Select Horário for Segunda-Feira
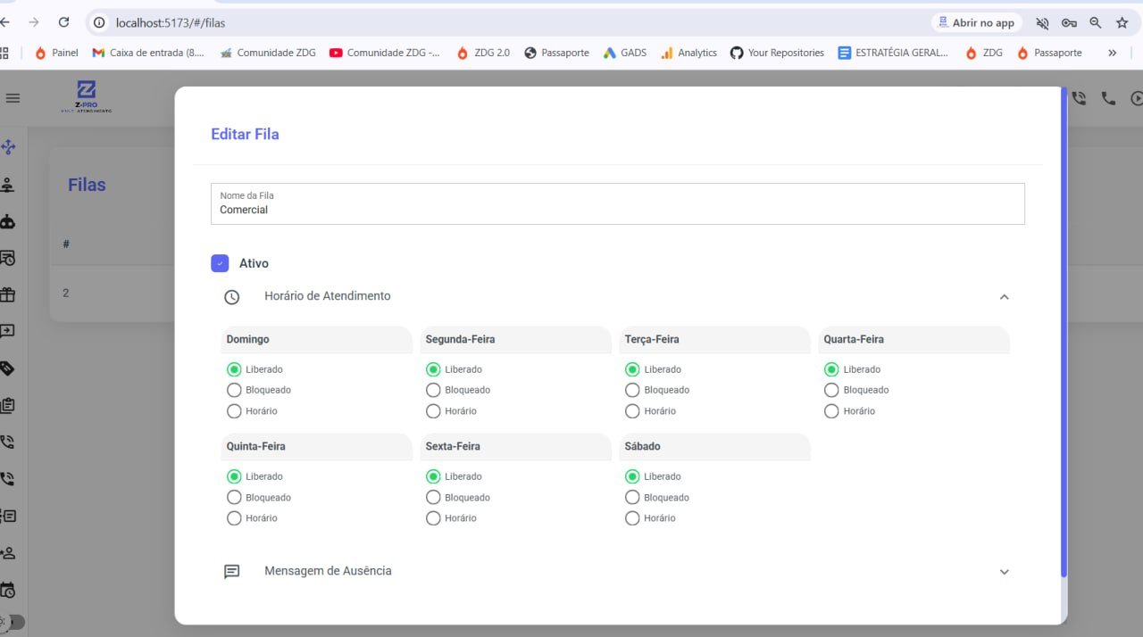The height and width of the screenshot is (637, 1143). coord(433,411)
